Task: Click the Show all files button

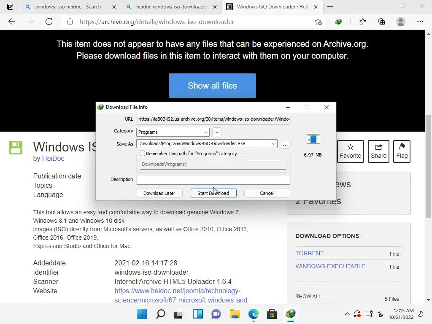Action: click(212, 85)
